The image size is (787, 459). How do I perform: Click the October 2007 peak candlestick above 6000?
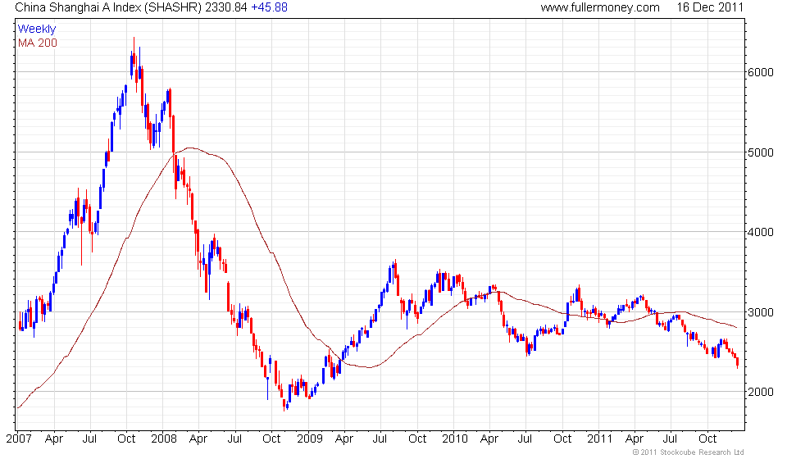pos(134,60)
